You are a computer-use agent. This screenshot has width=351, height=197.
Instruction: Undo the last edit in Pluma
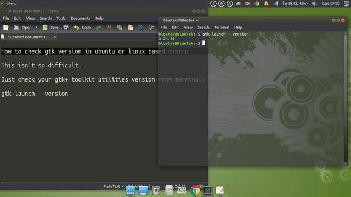pyautogui.click(x=82, y=27)
